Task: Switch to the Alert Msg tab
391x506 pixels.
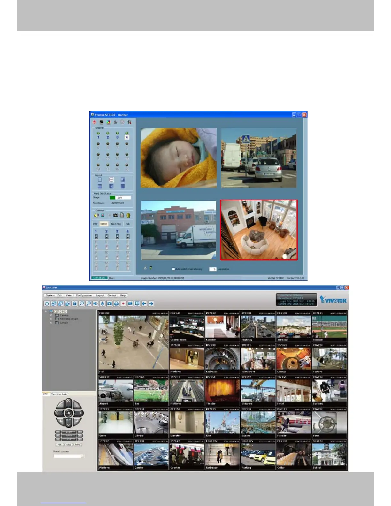Action: 116,224
